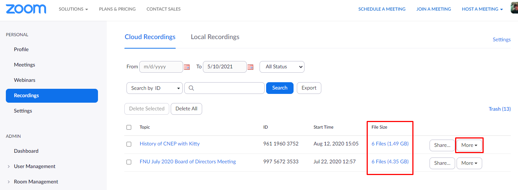Open Webinars in the sidebar
The image size is (518, 190).
click(24, 80)
